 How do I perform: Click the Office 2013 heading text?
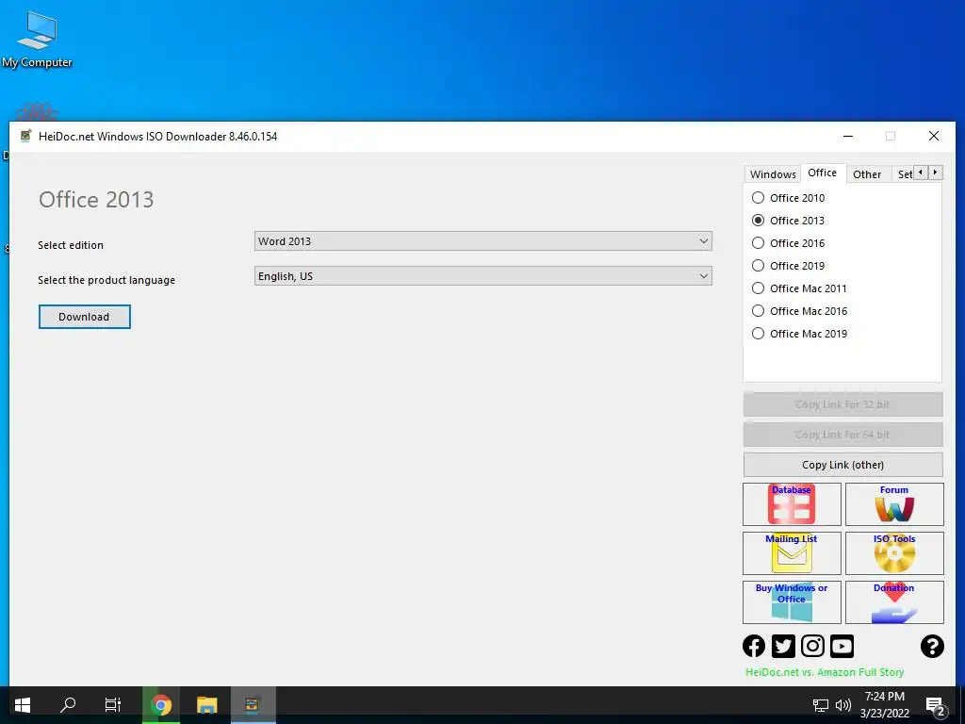pyautogui.click(x=96, y=200)
